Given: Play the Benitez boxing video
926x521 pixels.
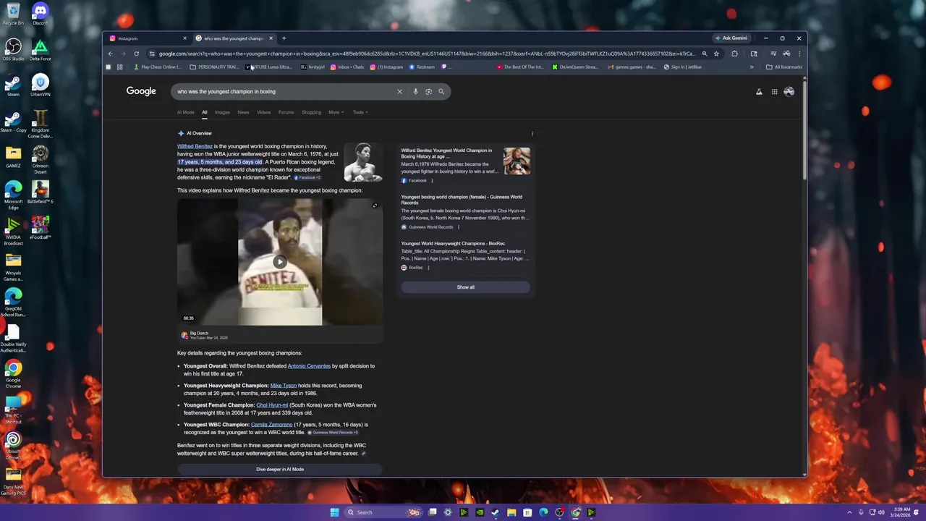Looking at the screenshot, I should point(280,262).
